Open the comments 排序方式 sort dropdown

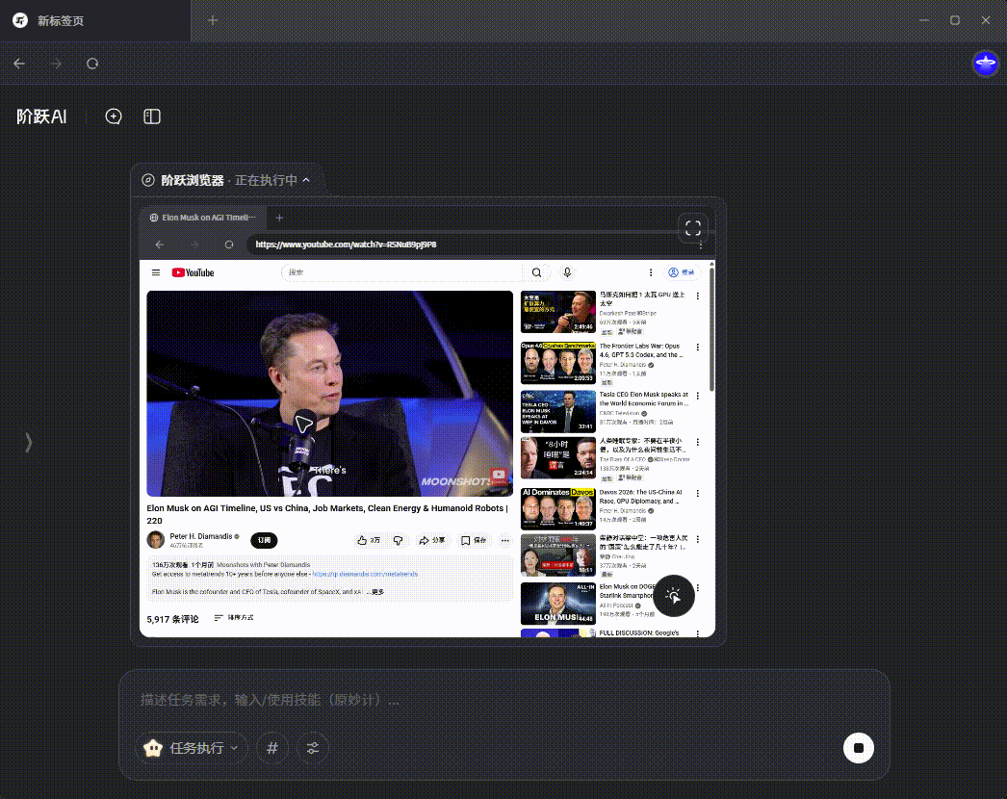coord(234,618)
